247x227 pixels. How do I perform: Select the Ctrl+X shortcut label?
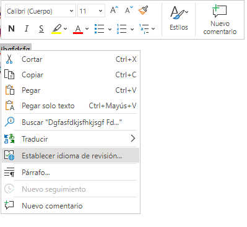(126, 59)
